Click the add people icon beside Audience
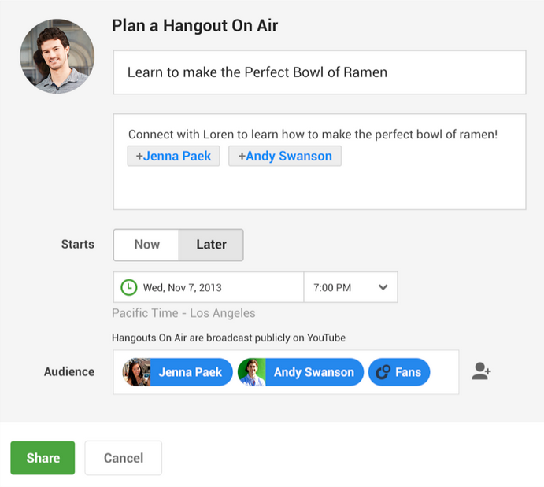This screenshot has height=487, width=544. [x=481, y=371]
